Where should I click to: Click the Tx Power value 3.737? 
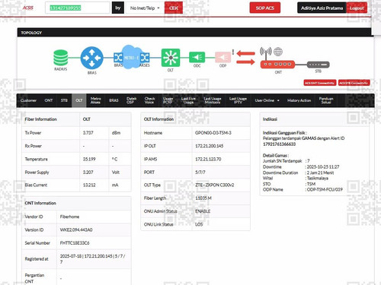point(88,133)
